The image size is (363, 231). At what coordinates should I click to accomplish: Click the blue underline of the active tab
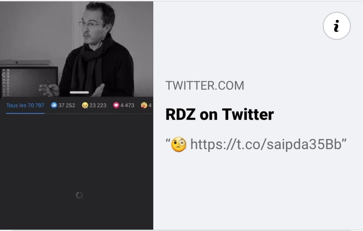click(25, 113)
